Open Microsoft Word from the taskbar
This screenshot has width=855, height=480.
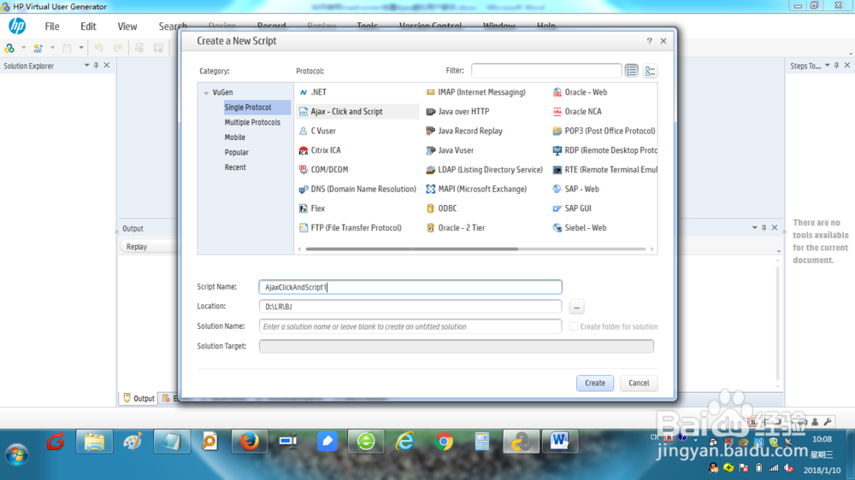point(559,442)
